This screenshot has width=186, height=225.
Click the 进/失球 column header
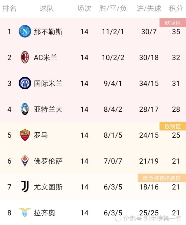149,8
